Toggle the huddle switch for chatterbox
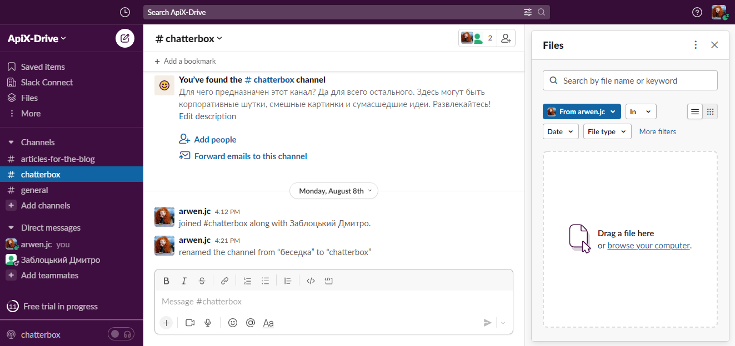This screenshot has width=735, height=346. [121, 334]
